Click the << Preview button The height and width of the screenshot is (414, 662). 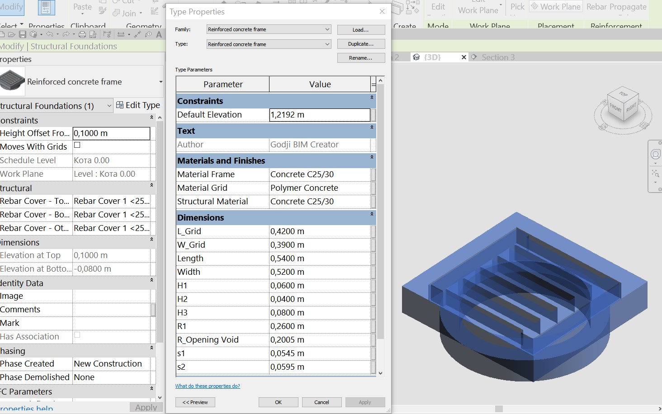(x=195, y=402)
